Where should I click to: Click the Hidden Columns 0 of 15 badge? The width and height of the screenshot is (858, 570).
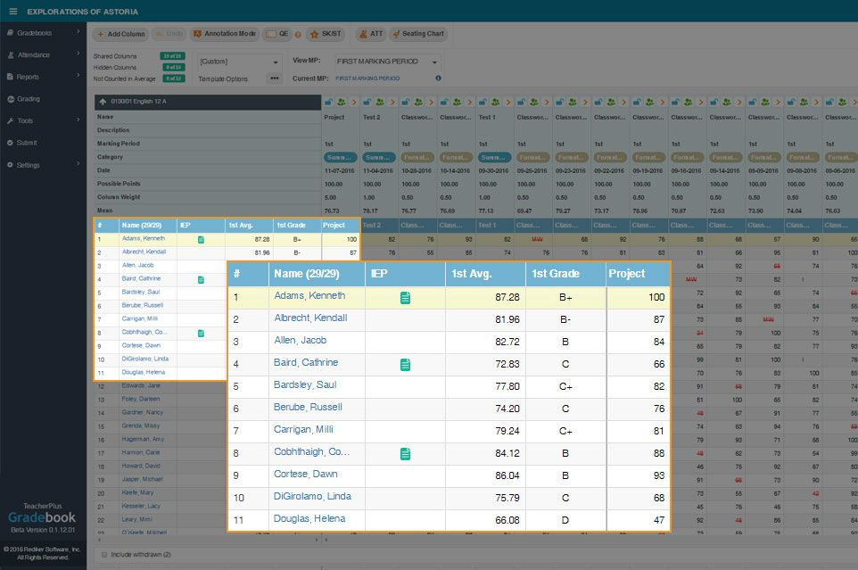(x=173, y=67)
